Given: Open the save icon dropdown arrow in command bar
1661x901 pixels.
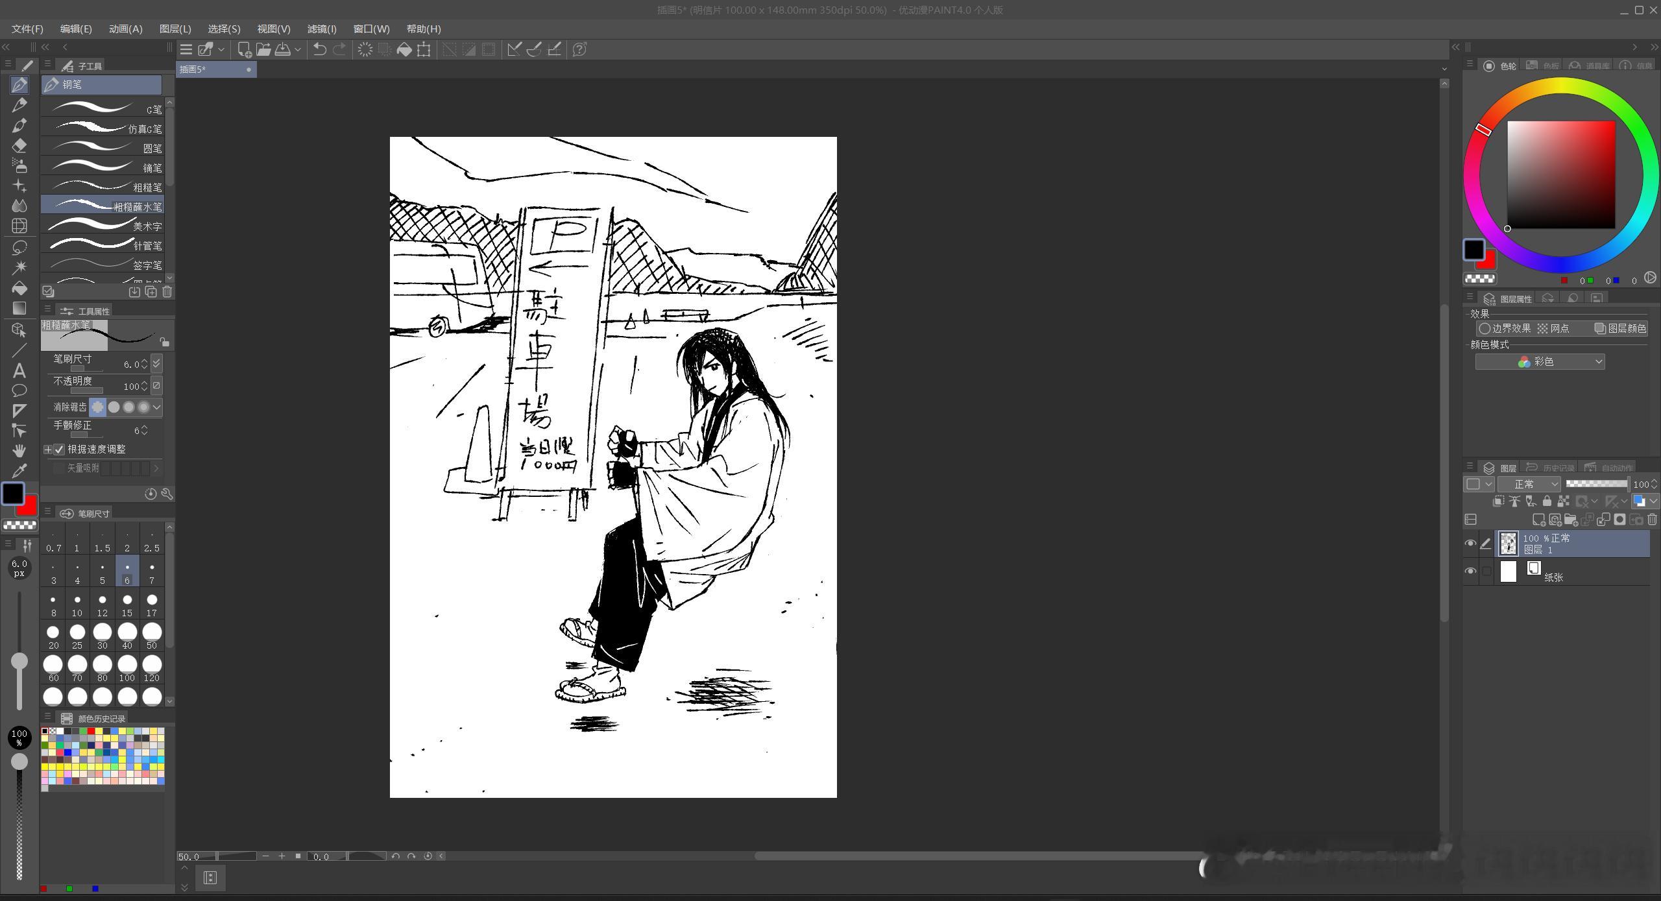Looking at the screenshot, I should 298,49.
